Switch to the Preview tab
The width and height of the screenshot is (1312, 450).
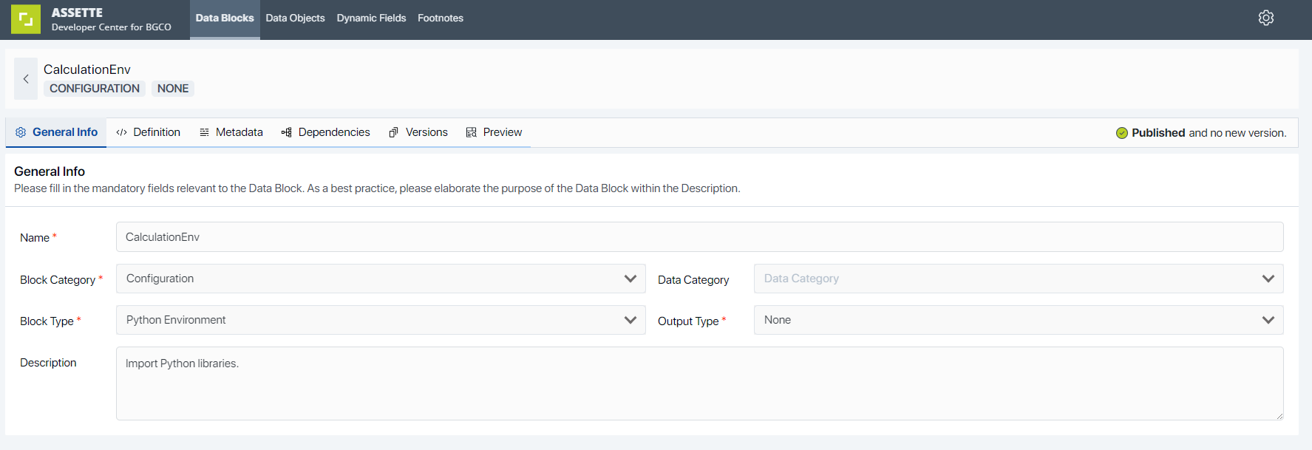click(494, 132)
